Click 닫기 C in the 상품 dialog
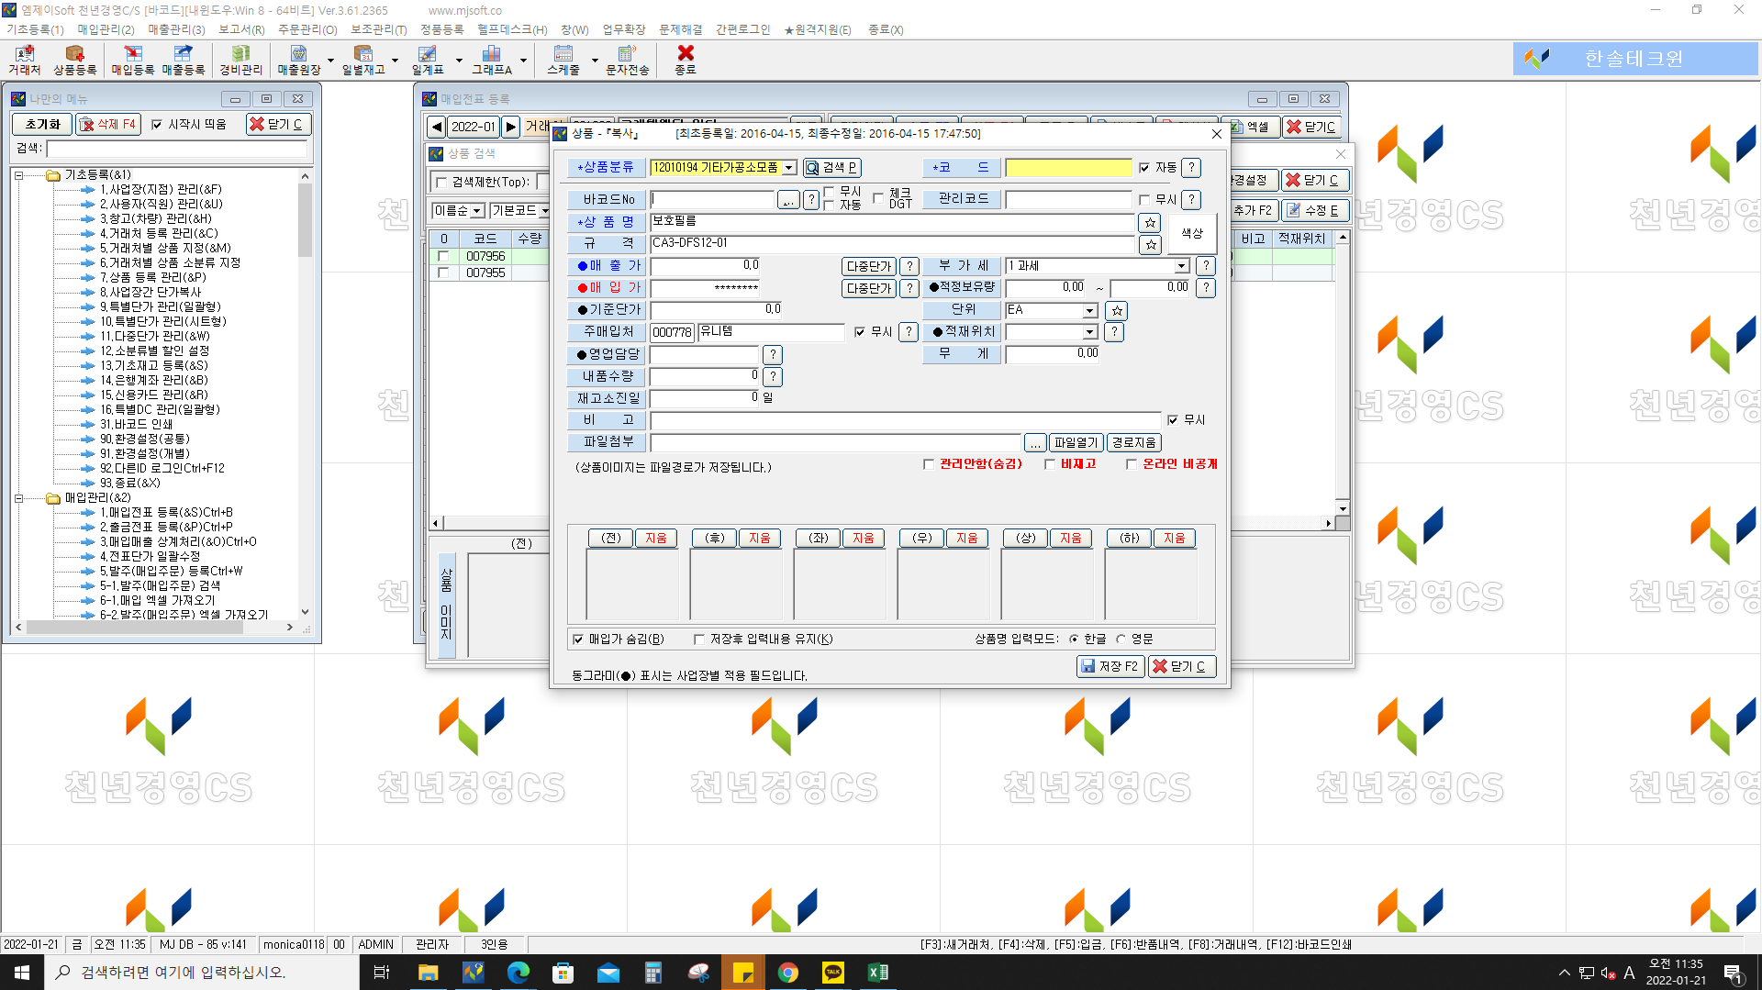Viewport: 1762px width, 990px height. click(1182, 667)
